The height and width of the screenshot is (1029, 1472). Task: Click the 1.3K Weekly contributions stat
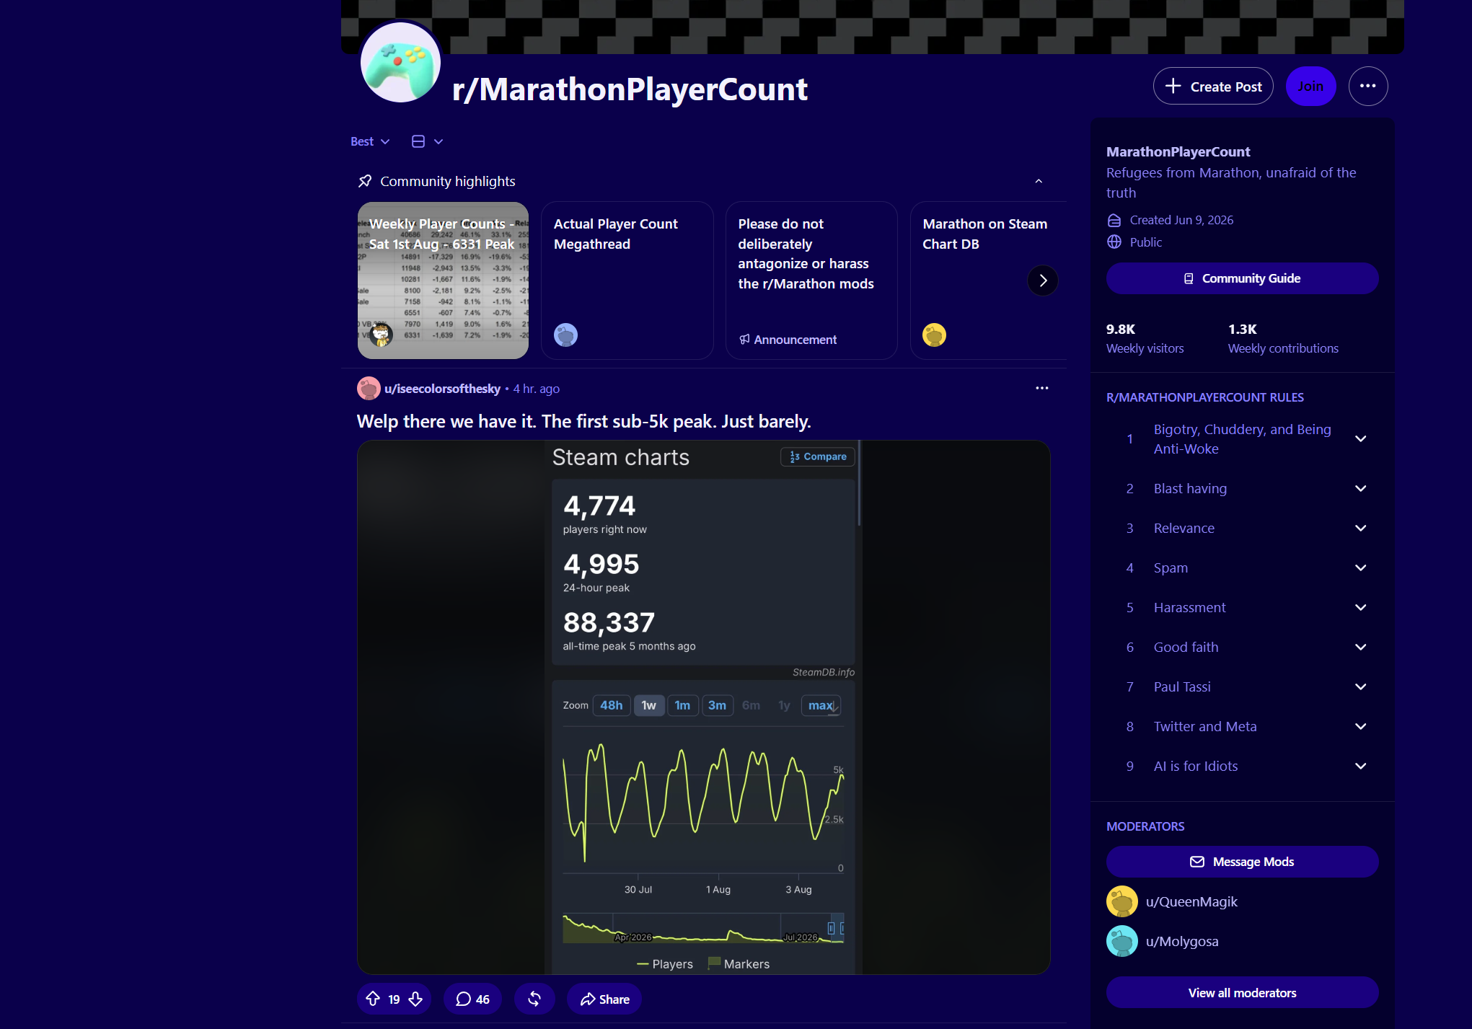tap(1283, 338)
